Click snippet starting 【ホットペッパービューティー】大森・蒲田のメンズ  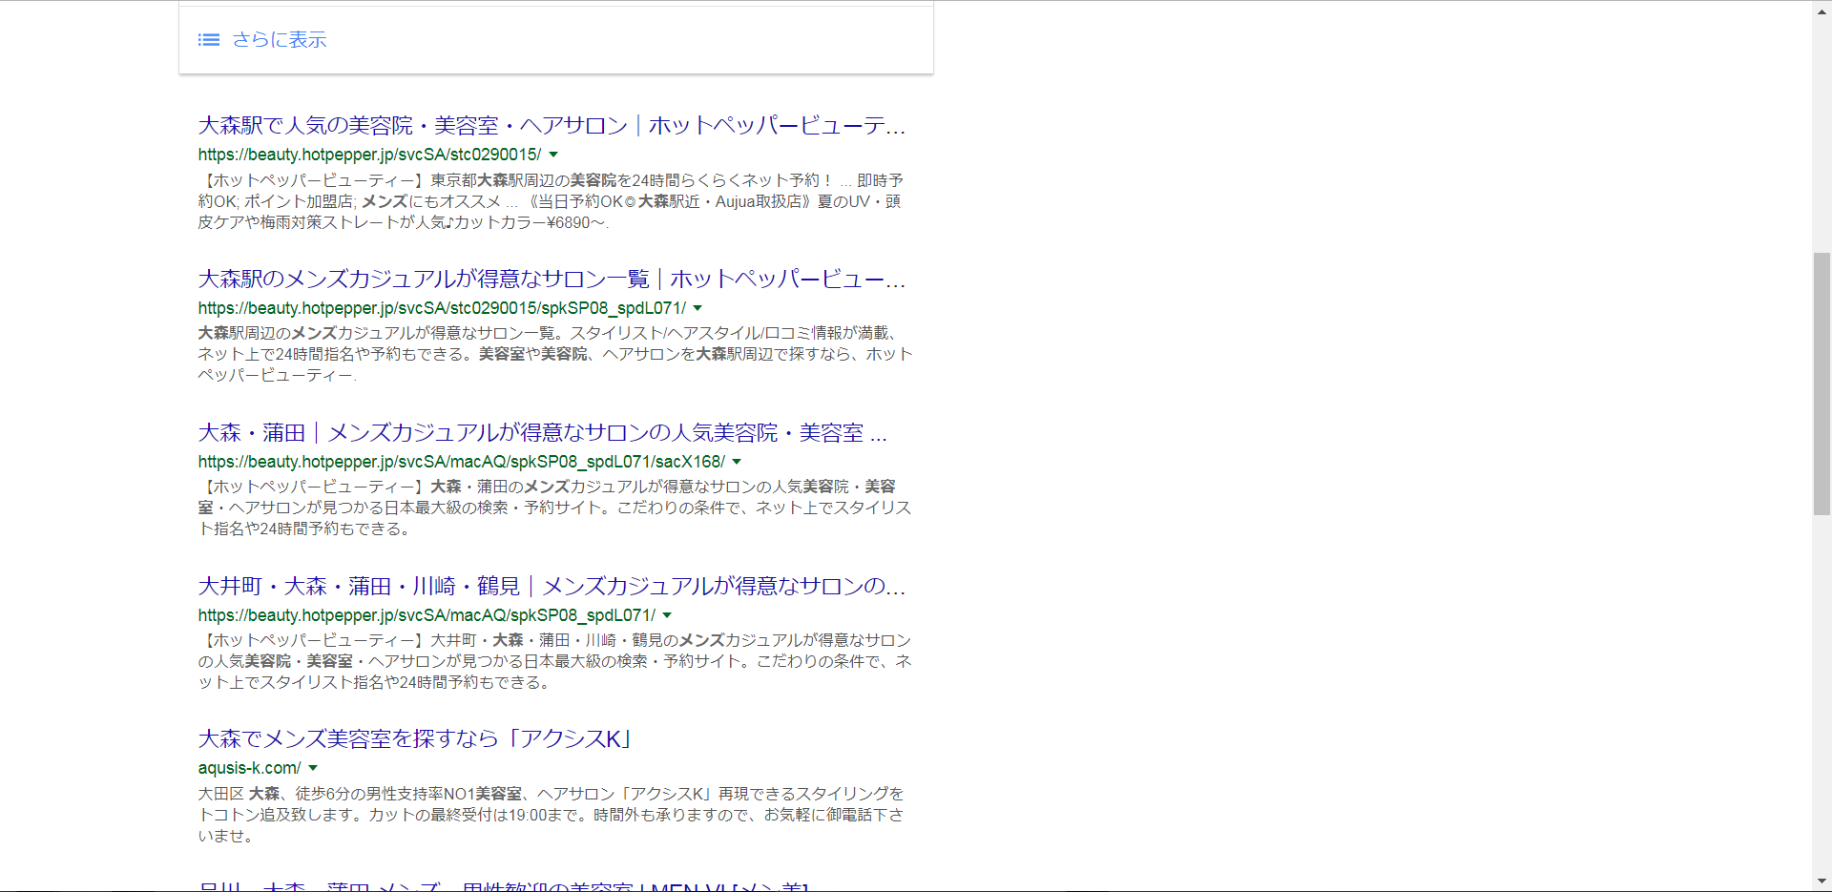555,508
